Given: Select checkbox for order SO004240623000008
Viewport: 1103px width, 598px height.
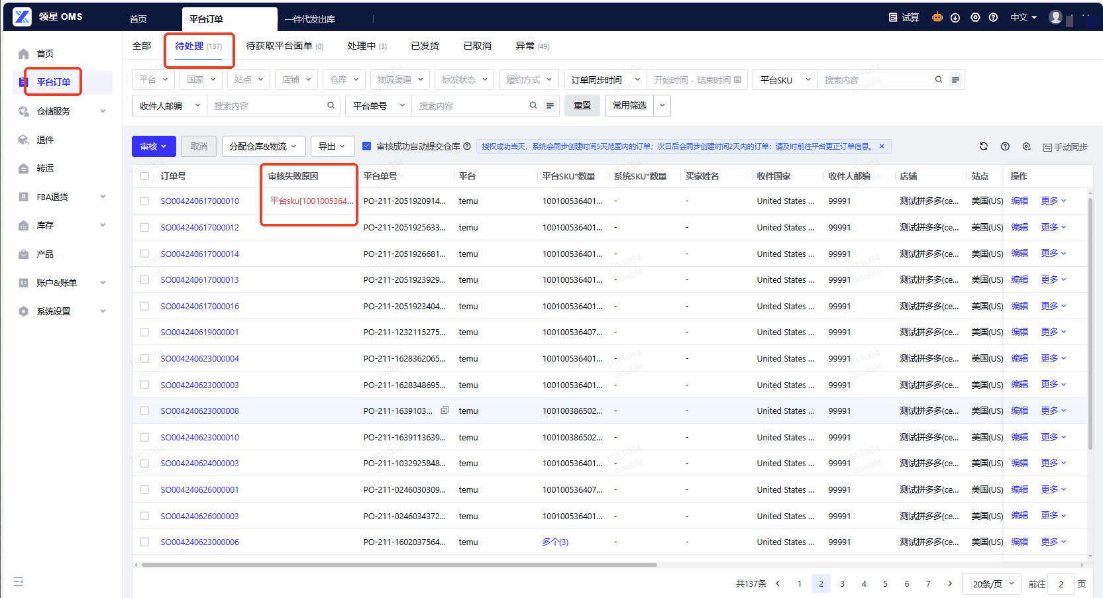Looking at the screenshot, I should point(144,411).
